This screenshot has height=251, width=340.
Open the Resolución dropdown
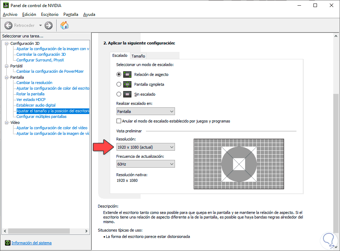pos(146,147)
